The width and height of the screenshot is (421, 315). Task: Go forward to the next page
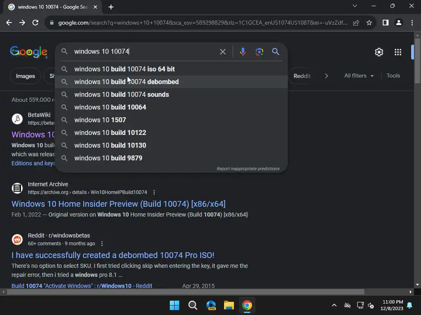point(22,23)
